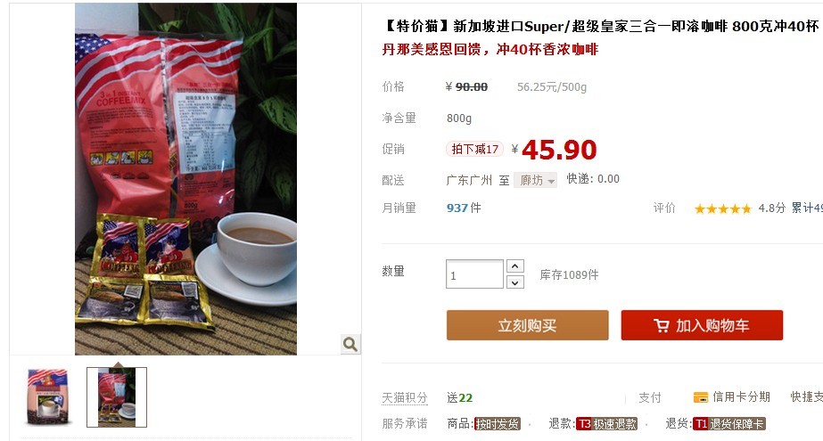Click the 加入购物车 add to cart button
Screen dimensions: 823x441
(702, 325)
